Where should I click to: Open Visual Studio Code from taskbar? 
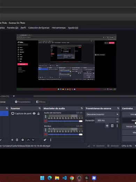(65, 178)
